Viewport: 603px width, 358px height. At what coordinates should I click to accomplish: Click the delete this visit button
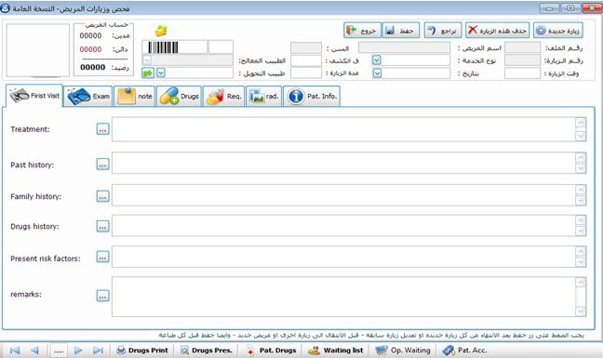497,31
